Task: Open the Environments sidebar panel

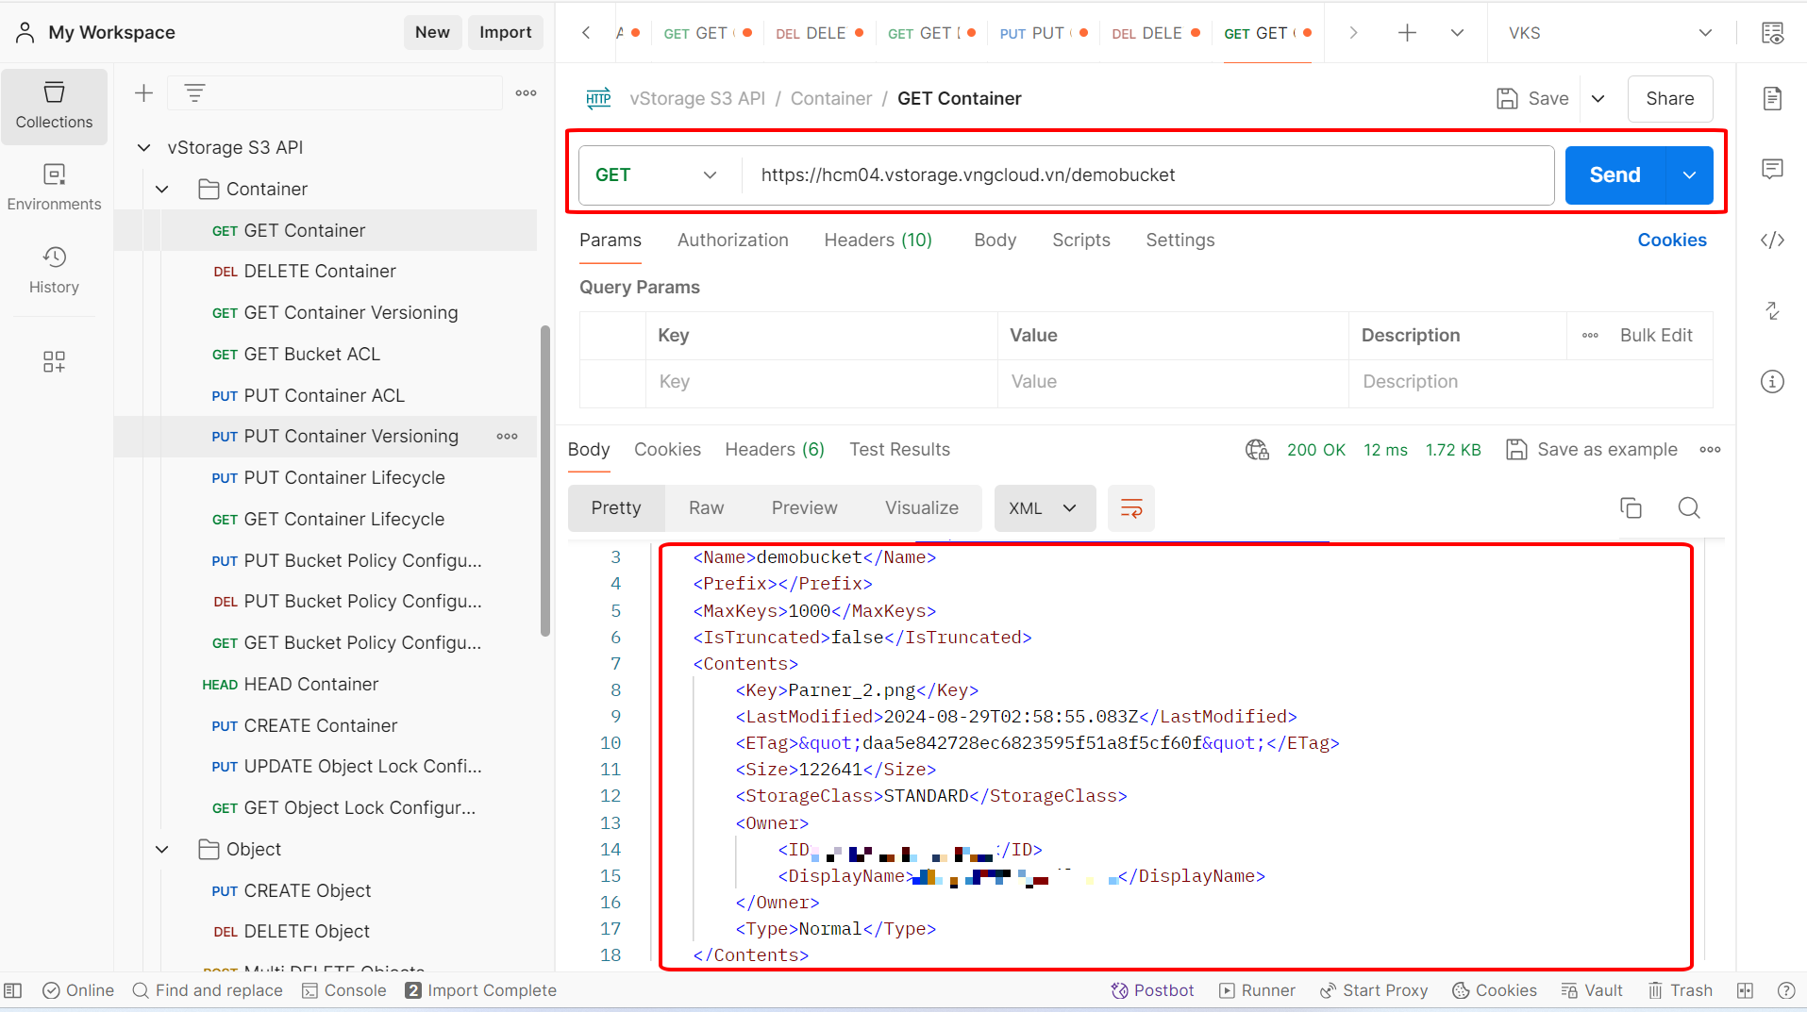Action: [x=54, y=188]
